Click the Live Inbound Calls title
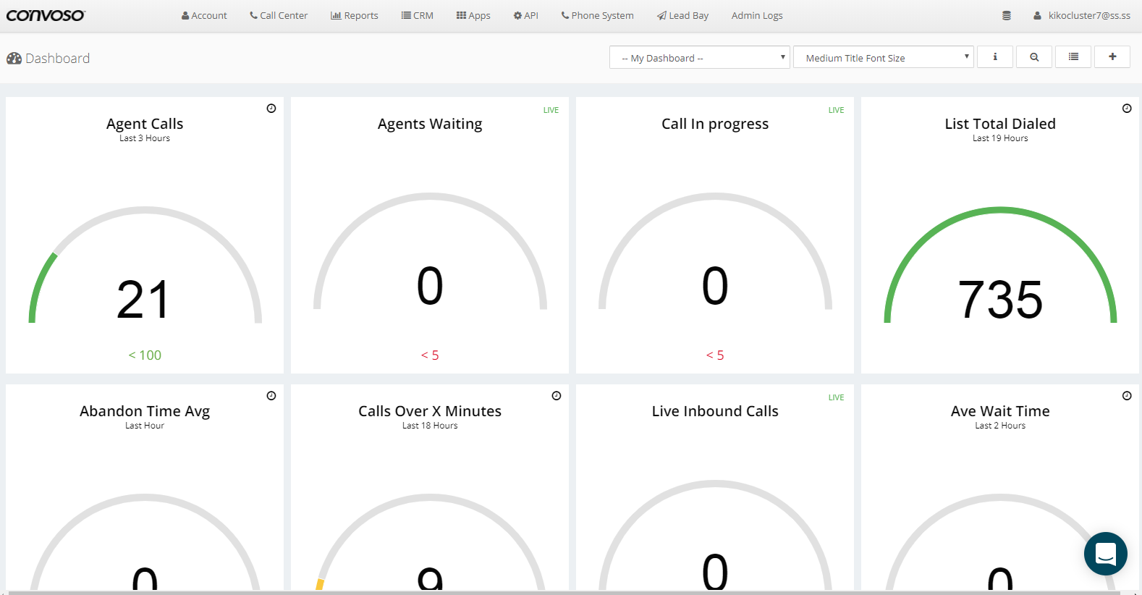 [x=715, y=411]
